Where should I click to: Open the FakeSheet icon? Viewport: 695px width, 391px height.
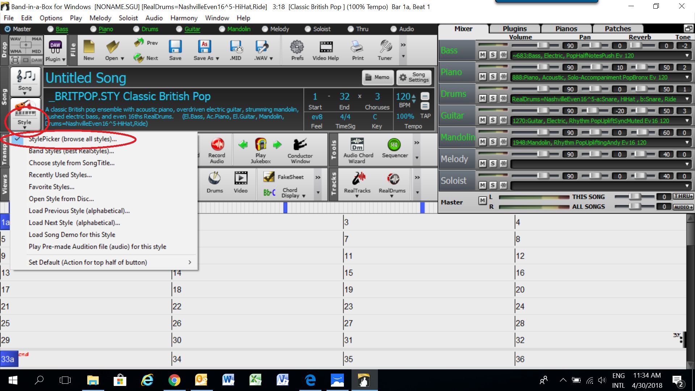point(284,177)
